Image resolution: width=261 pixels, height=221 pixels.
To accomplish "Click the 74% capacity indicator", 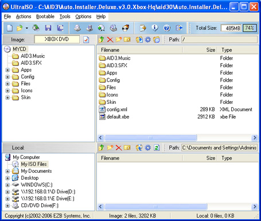I will (250, 28).
